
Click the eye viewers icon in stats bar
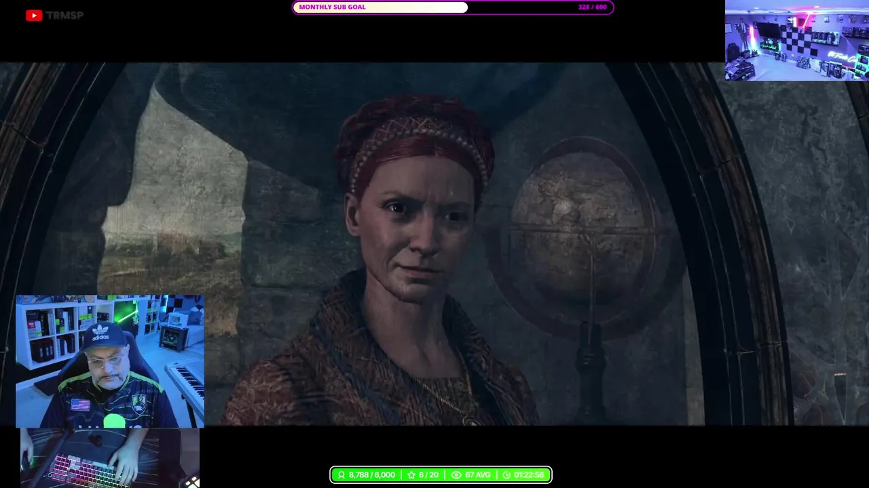pyautogui.click(x=456, y=475)
